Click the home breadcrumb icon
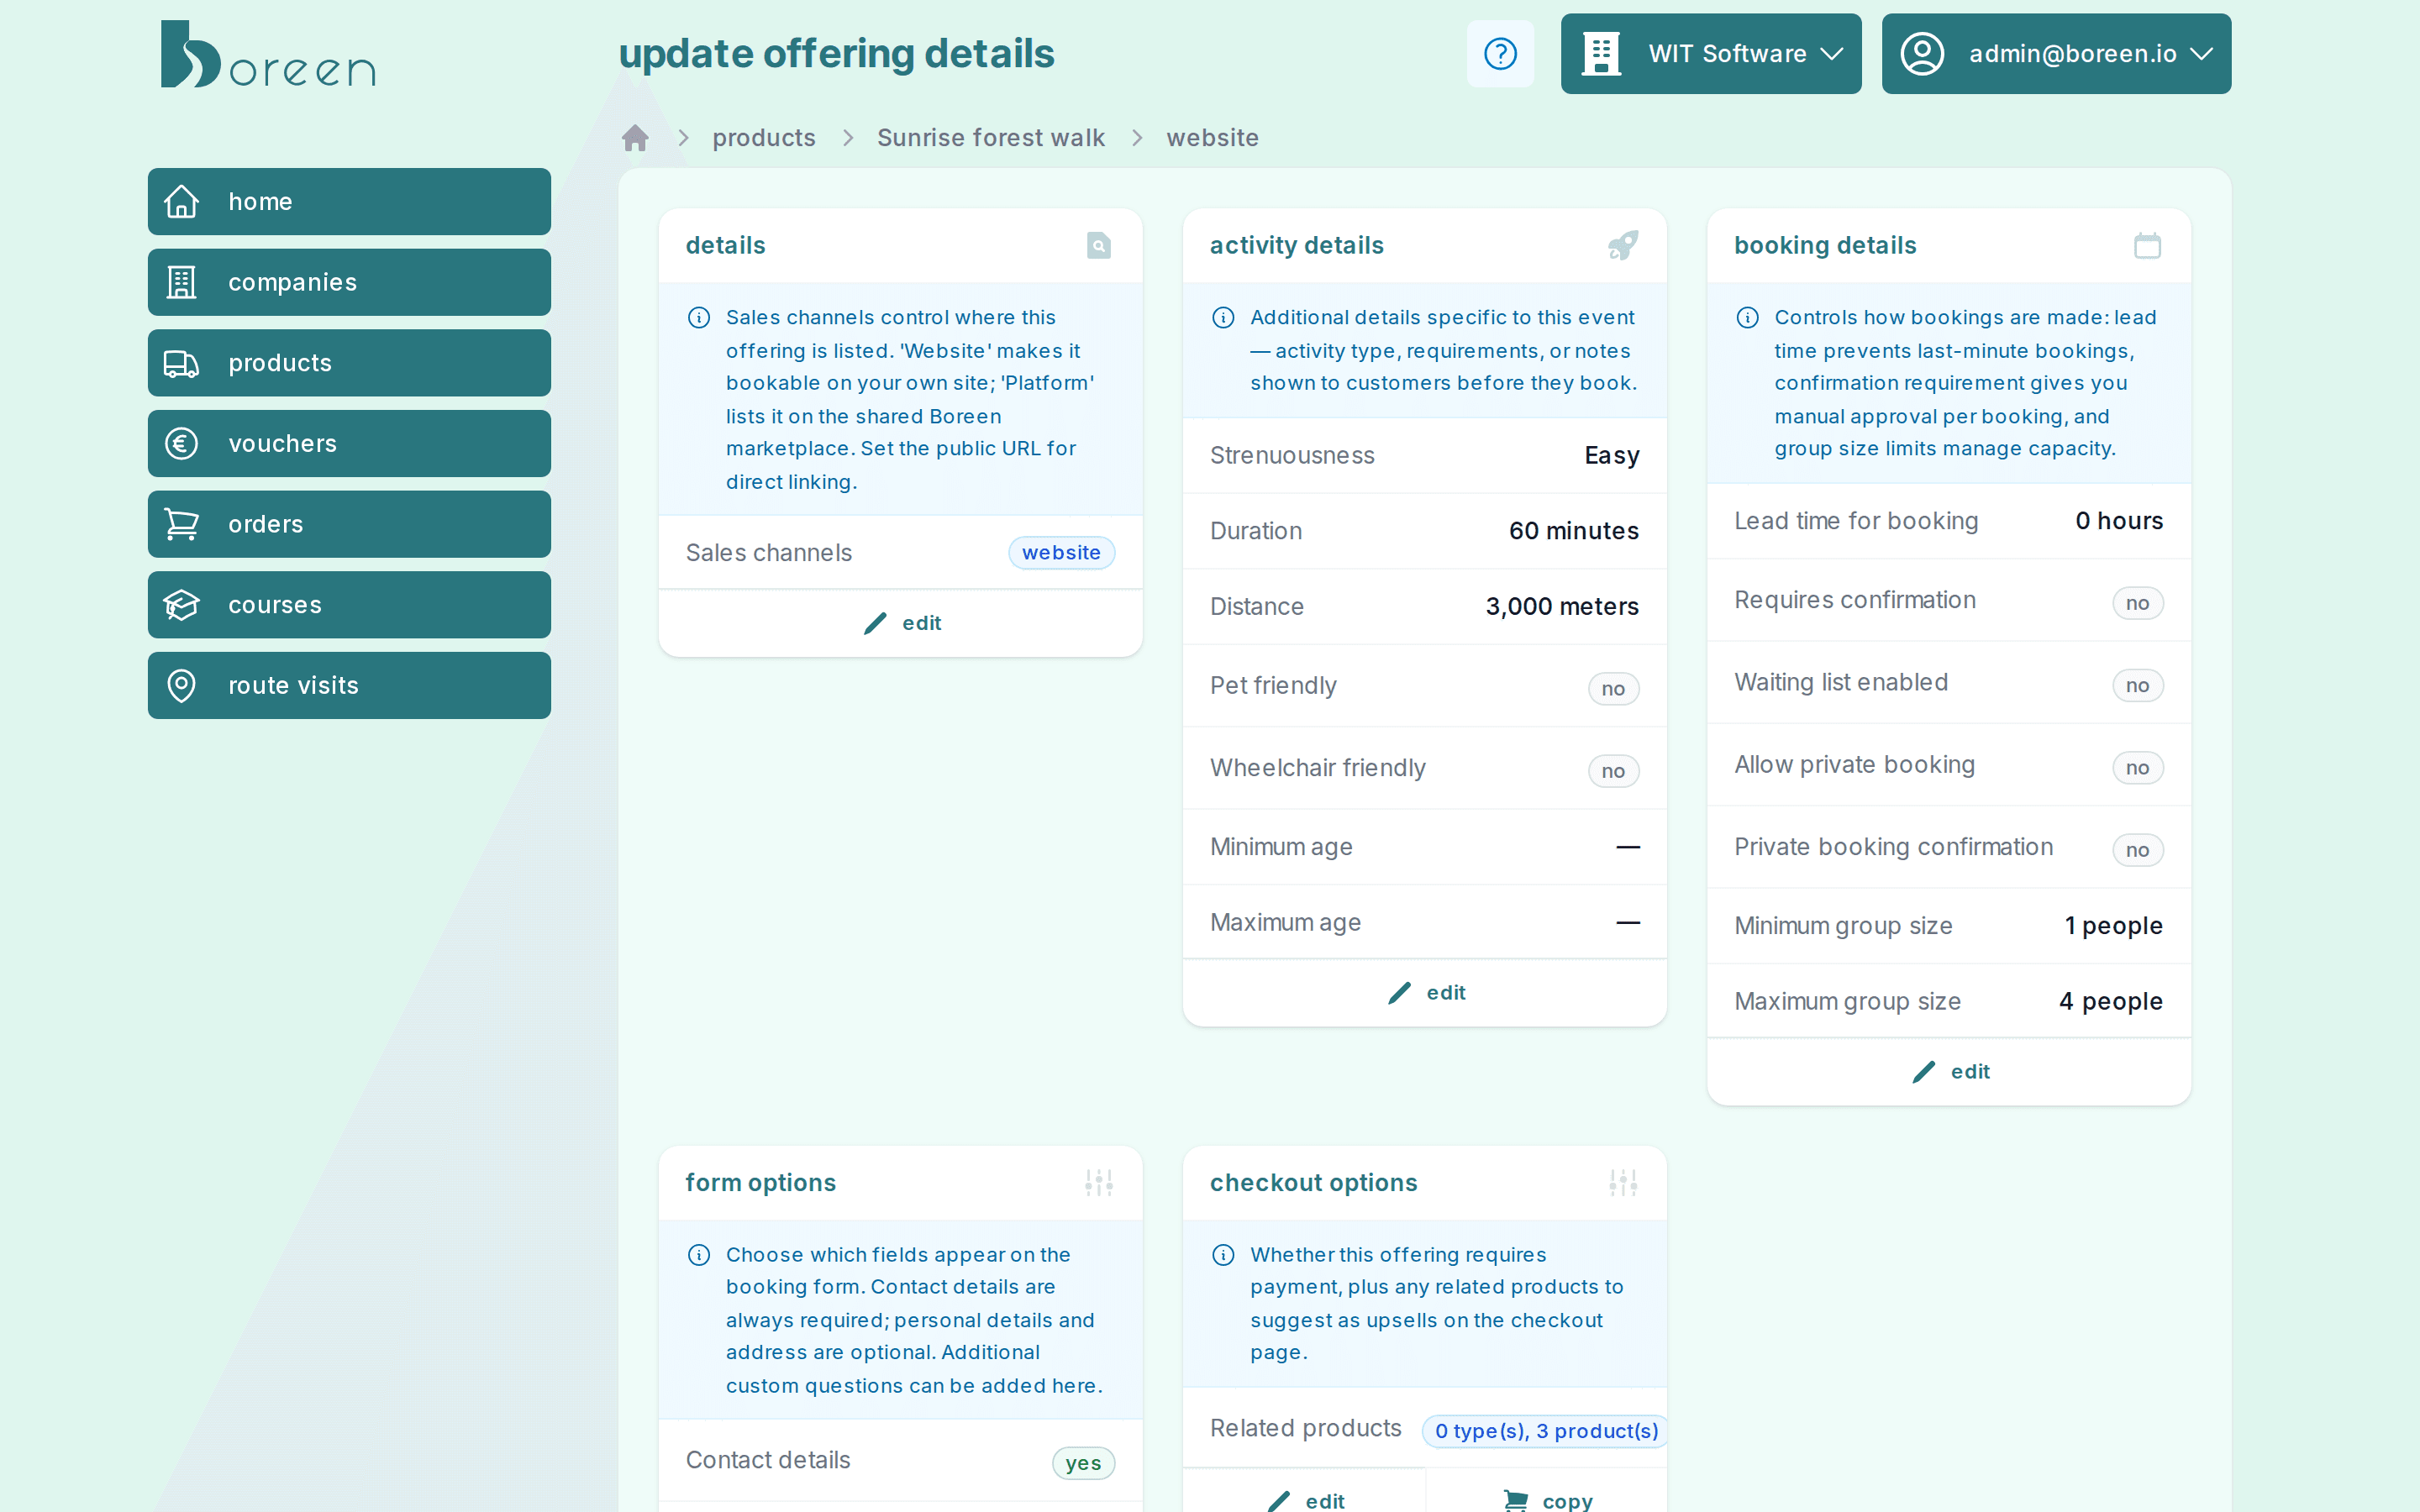The width and height of the screenshot is (2420, 1512). [x=635, y=138]
